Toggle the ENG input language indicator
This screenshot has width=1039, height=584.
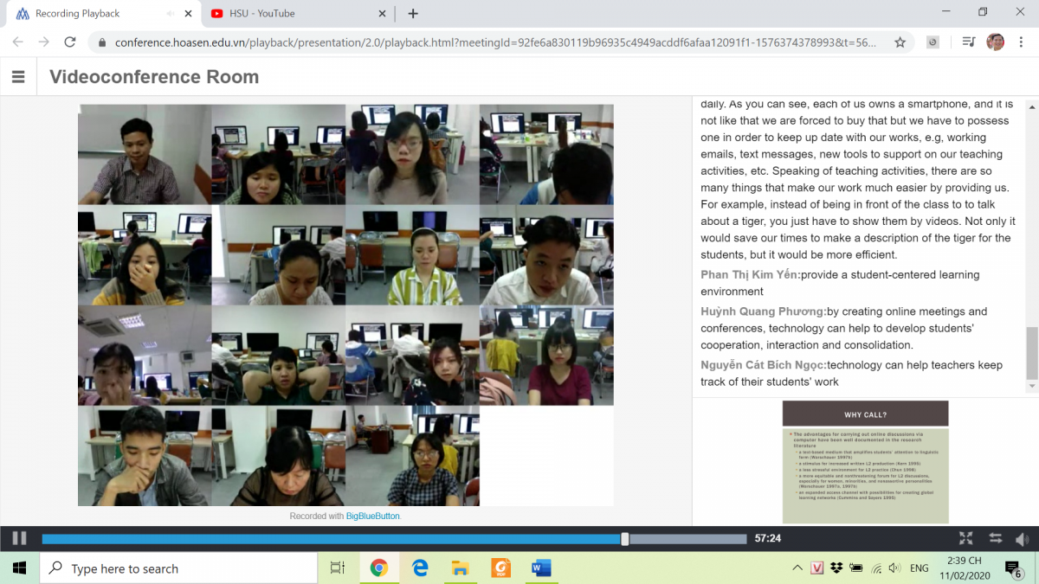click(919, 568)
